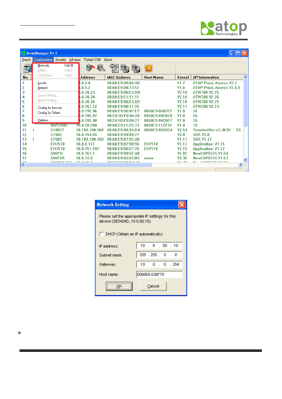
Task: Minimize the SerialManager window
Action: [x=232, y=53]
